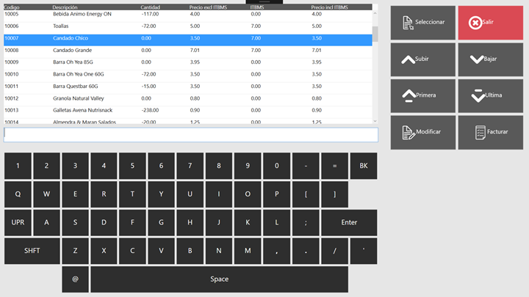Click the Modificar edit document icon

click(x=408, y=132)
